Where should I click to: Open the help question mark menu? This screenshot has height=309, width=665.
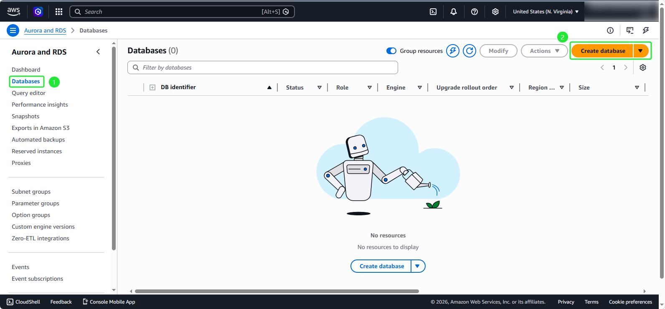pyautogui.click(x=475, y=12)
